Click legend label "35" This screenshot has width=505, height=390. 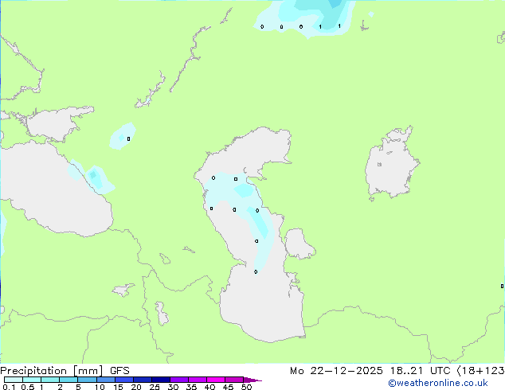click(x=191, y=387)
